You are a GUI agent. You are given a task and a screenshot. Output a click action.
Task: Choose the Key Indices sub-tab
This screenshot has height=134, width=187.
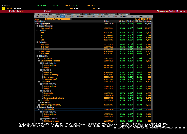click(41, 16)
